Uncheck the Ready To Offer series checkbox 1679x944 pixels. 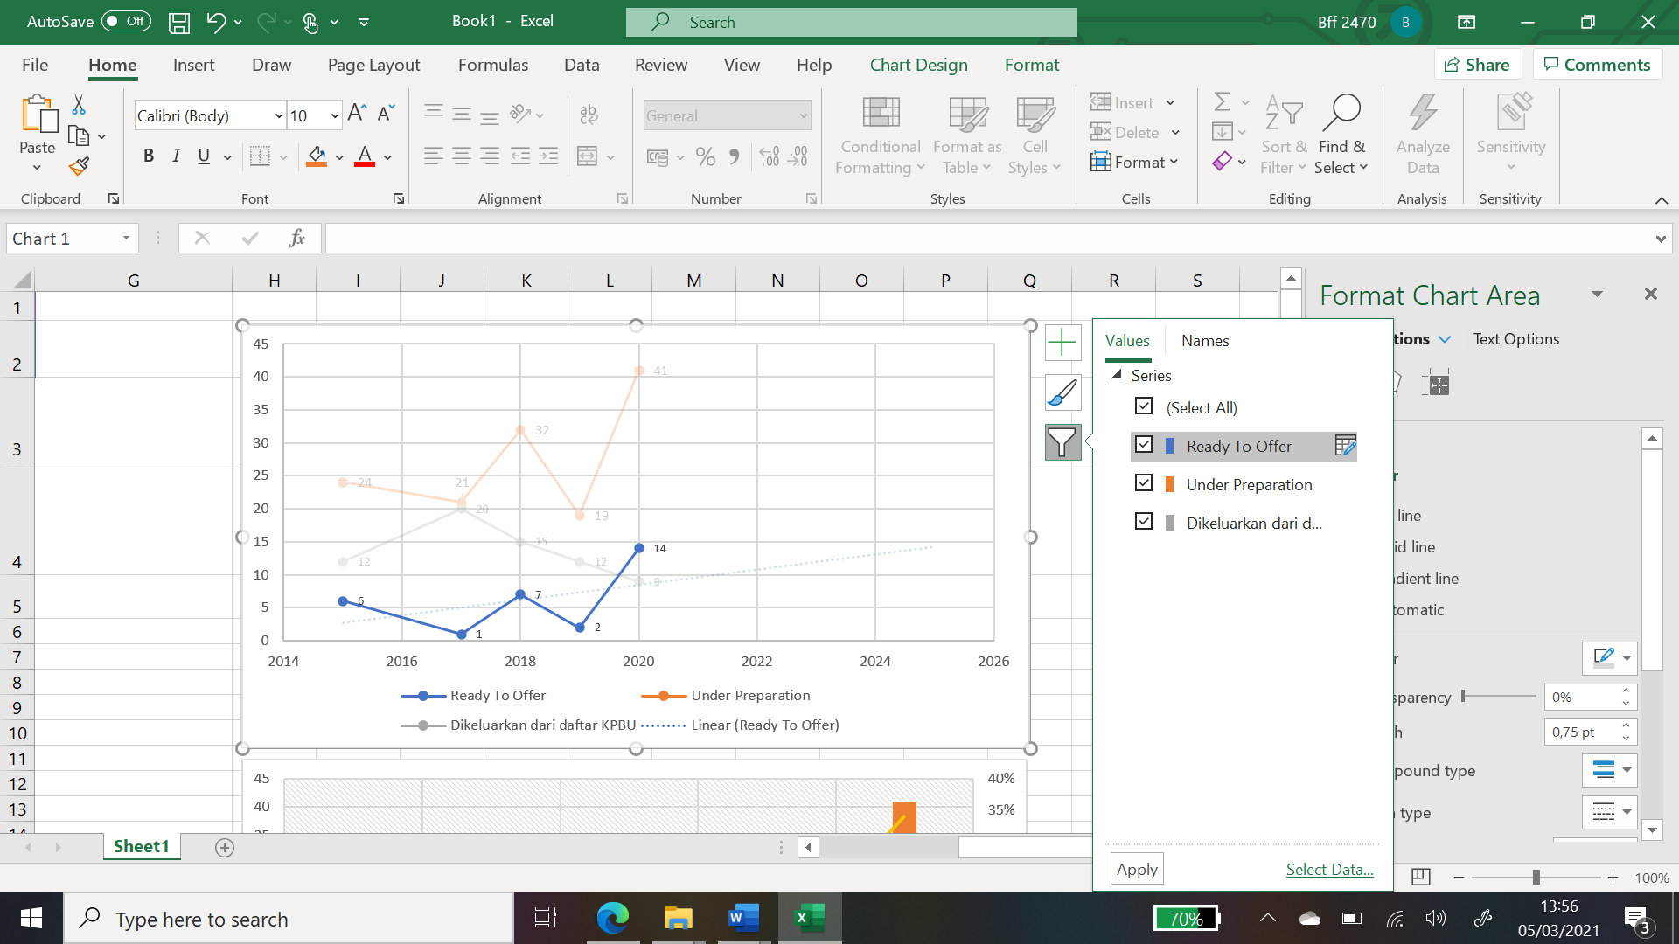1144,445
